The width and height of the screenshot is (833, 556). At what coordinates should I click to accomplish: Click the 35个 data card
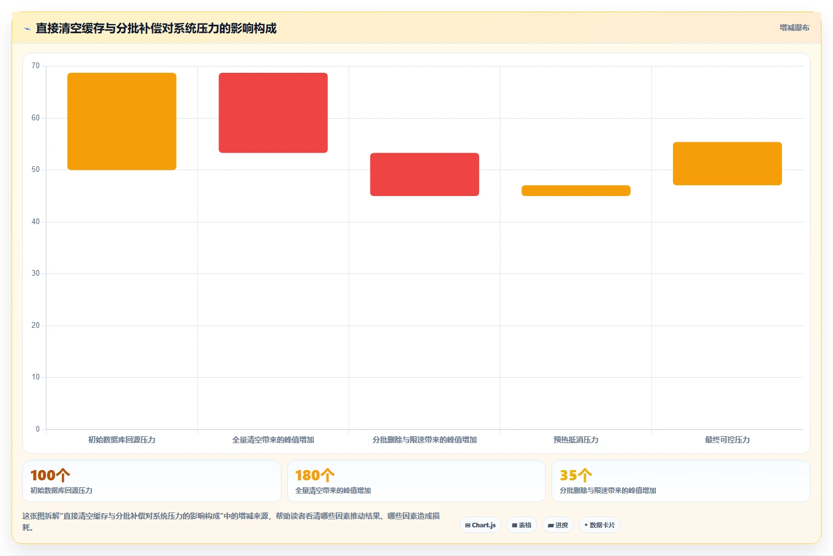click(x=681, y=481)
